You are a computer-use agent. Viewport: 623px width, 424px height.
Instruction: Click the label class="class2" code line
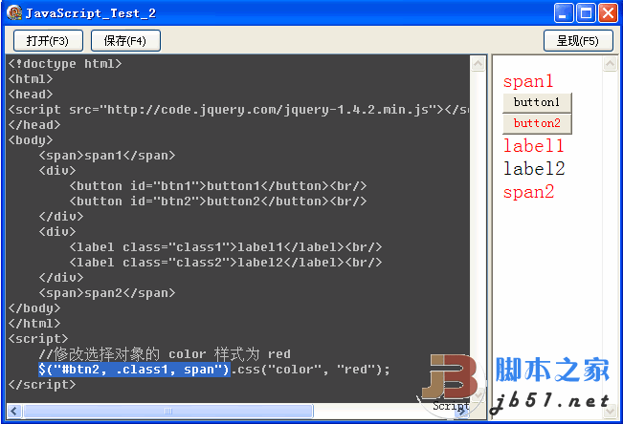tap(225, 263)
